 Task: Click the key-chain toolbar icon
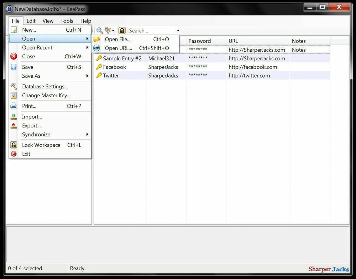(108, 30)
